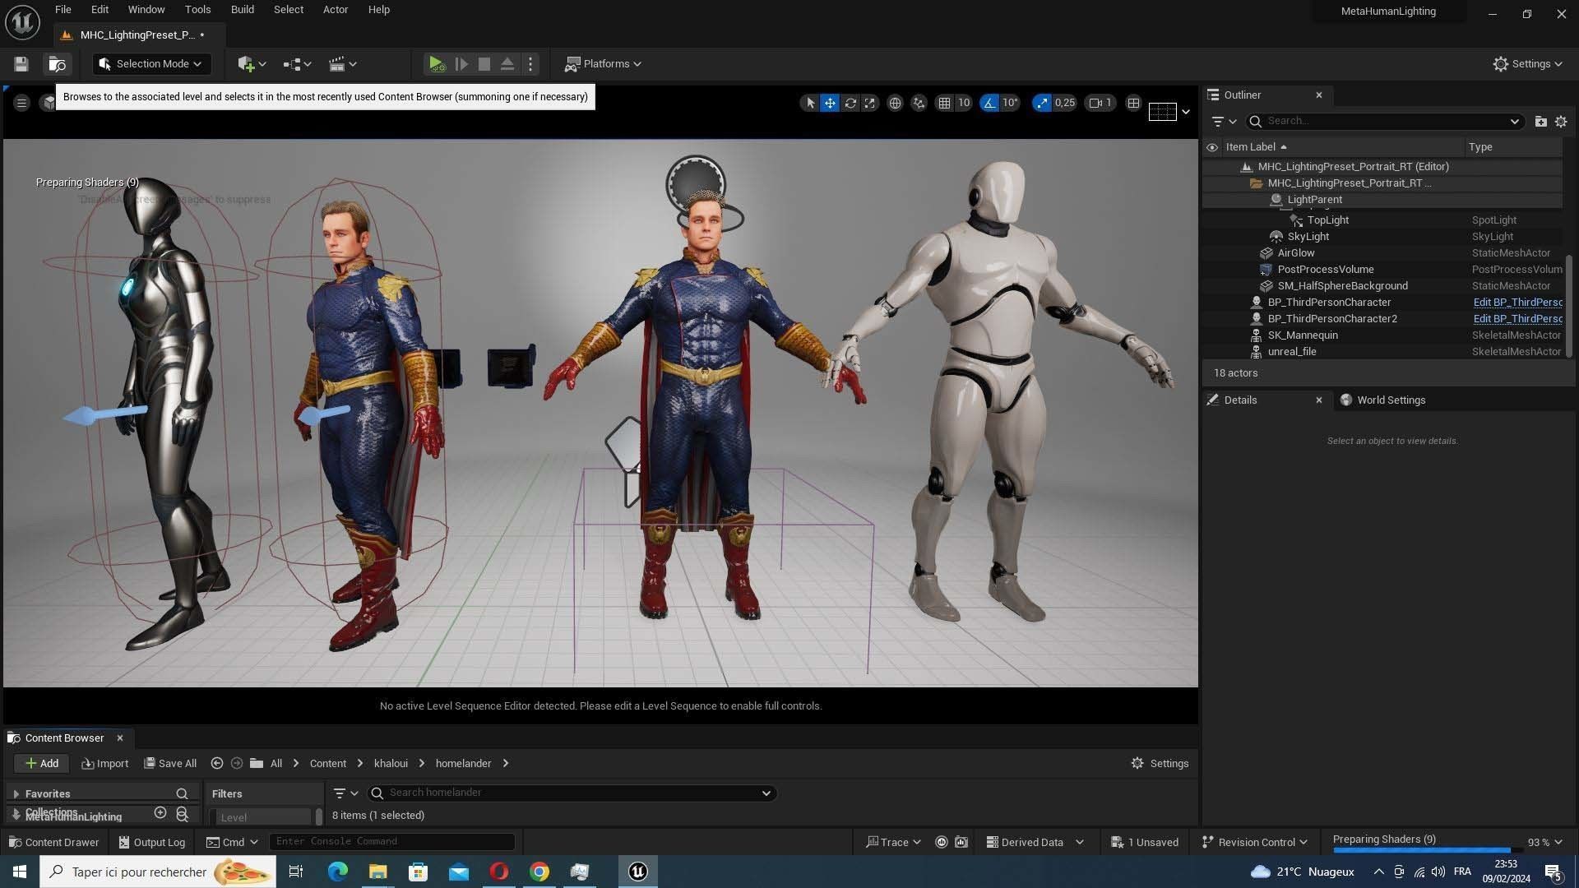The image size is (1579, 888).
Task: Click the skip frame playback button
Action: click(461, 64)
